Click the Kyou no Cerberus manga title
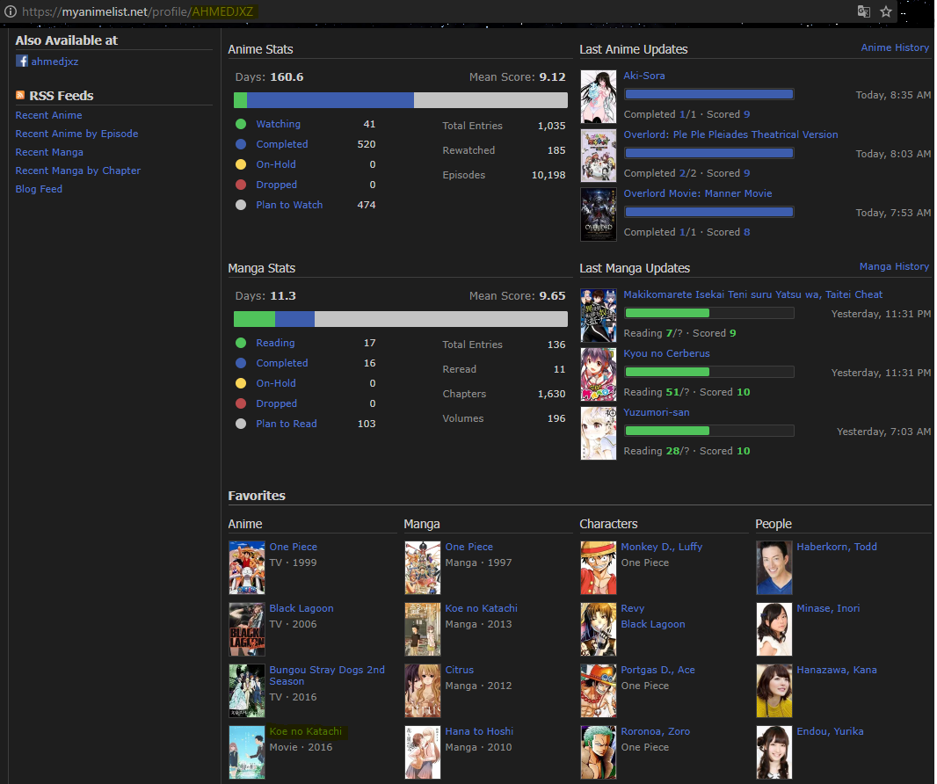937x784 pixels. pyautogui.click(x=666, y=353)
